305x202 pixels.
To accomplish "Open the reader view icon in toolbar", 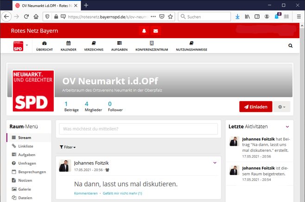I will pos(286,17).
